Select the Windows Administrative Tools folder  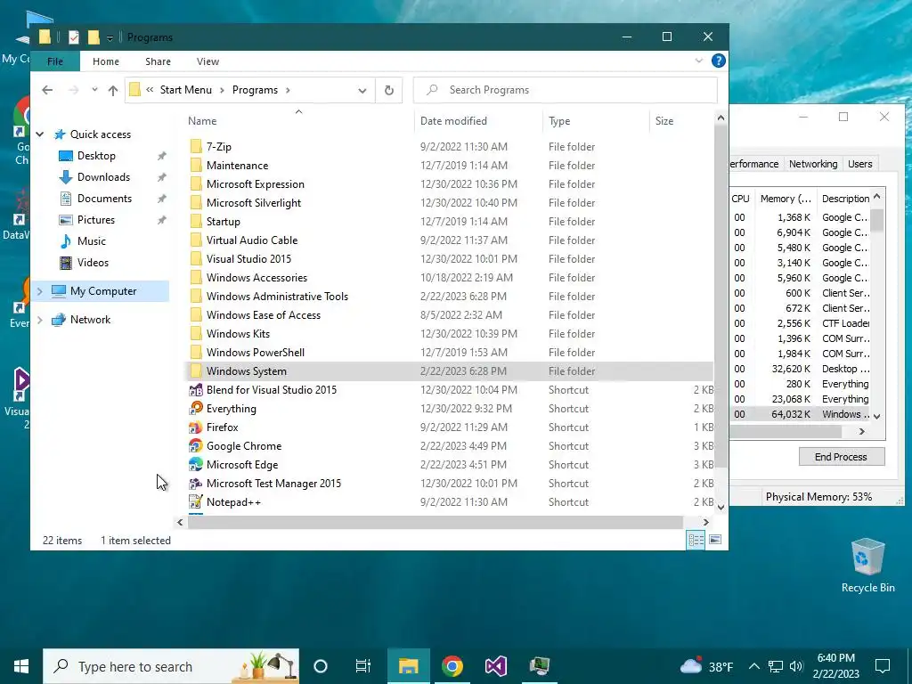click(x=278, y=296)
